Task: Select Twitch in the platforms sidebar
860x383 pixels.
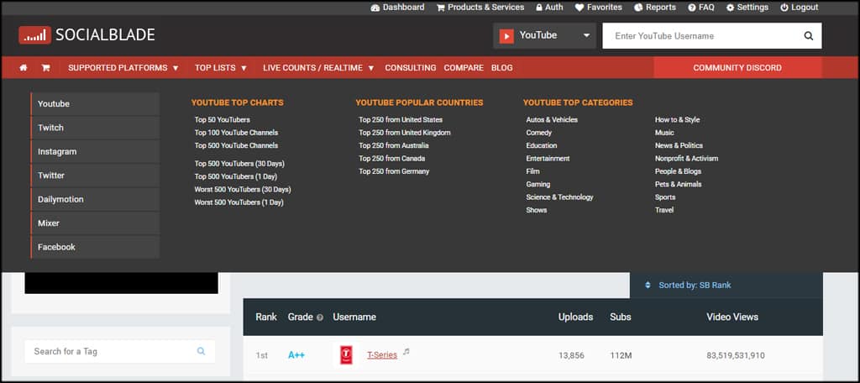Action: [x=51, y=128]
